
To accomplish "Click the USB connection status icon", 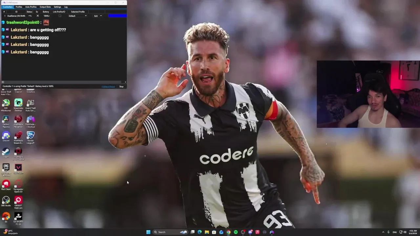I will 30,16.
